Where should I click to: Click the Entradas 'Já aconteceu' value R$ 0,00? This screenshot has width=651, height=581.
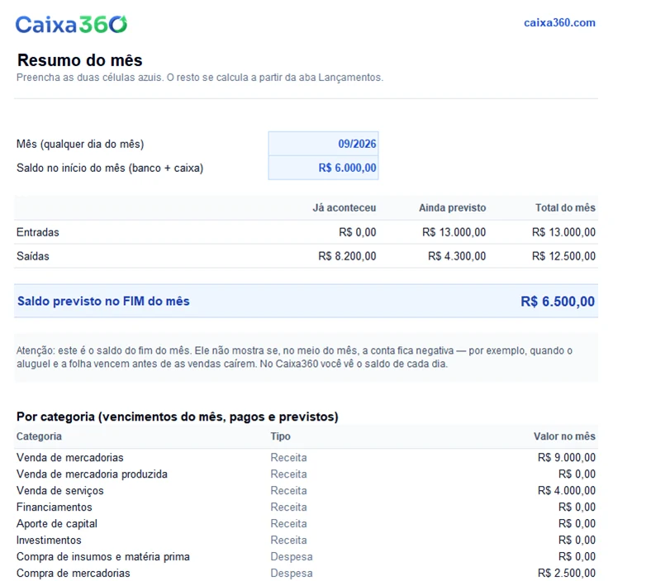[358, 232]
